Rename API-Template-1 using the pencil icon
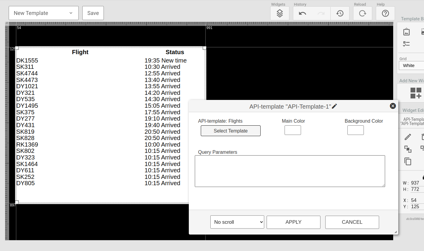The height and width of the screenshot is (251, 424). (334, 106)
